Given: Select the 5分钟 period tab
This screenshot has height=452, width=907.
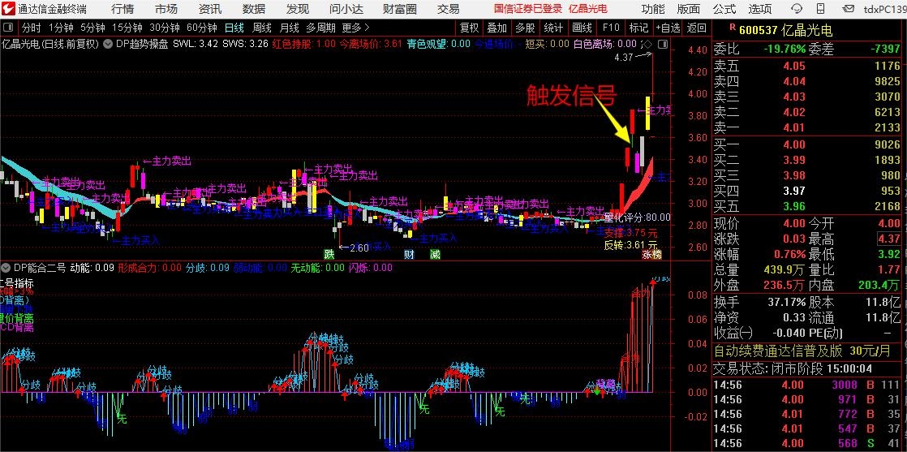Looking at the screenshot, I should (92, 28).
